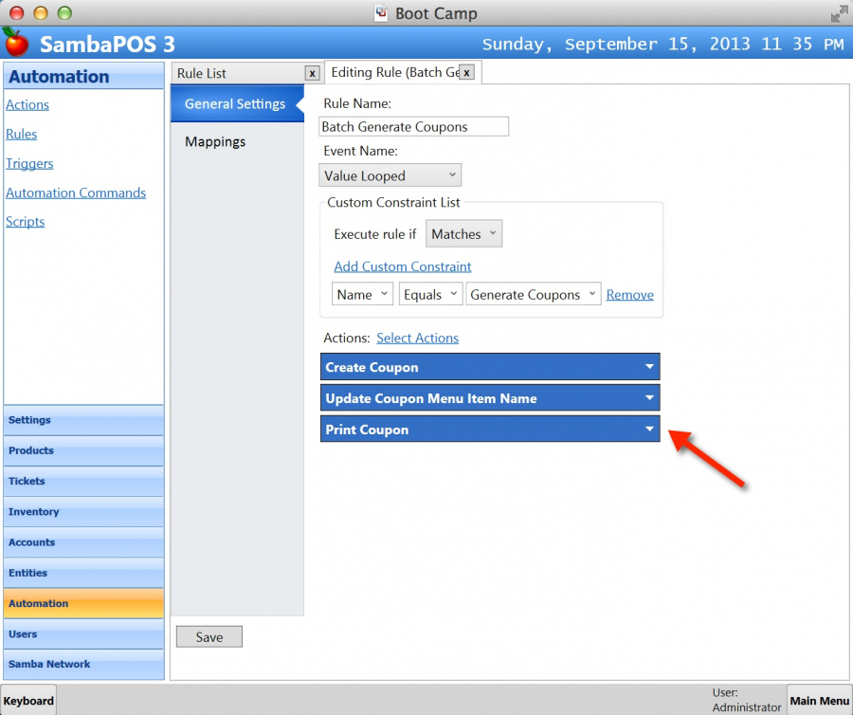Image resolution: width=853 pixels, height=715 pixels.
Task: Click the Save button
Action: click(x=209, y=637)
